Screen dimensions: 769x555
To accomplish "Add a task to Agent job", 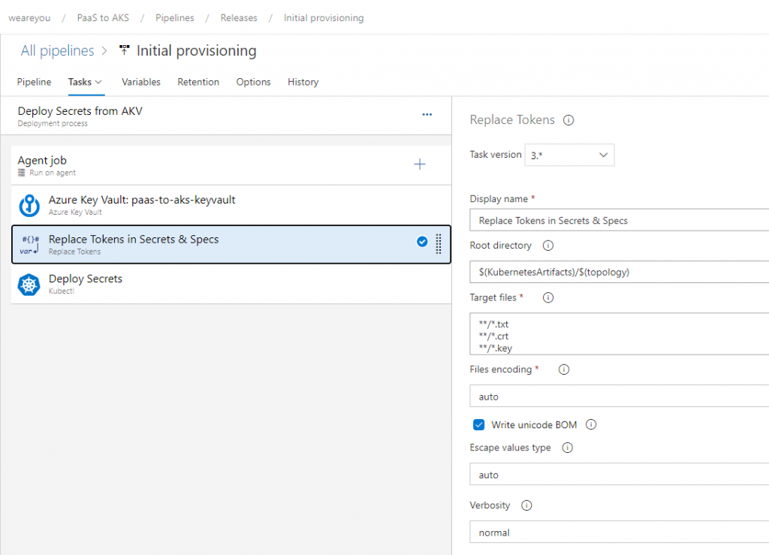I will coord(420,164).
